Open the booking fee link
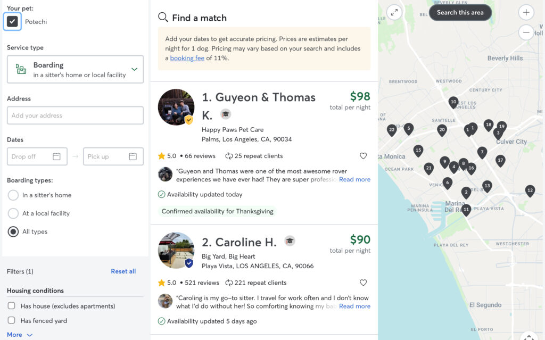The height and width of the screenshot is (340, 545). 187,58
